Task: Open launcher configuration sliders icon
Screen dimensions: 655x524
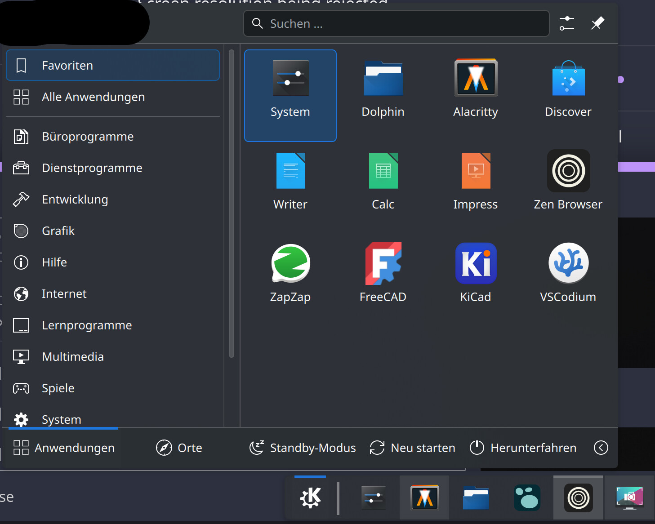Action: coord(567,23)
